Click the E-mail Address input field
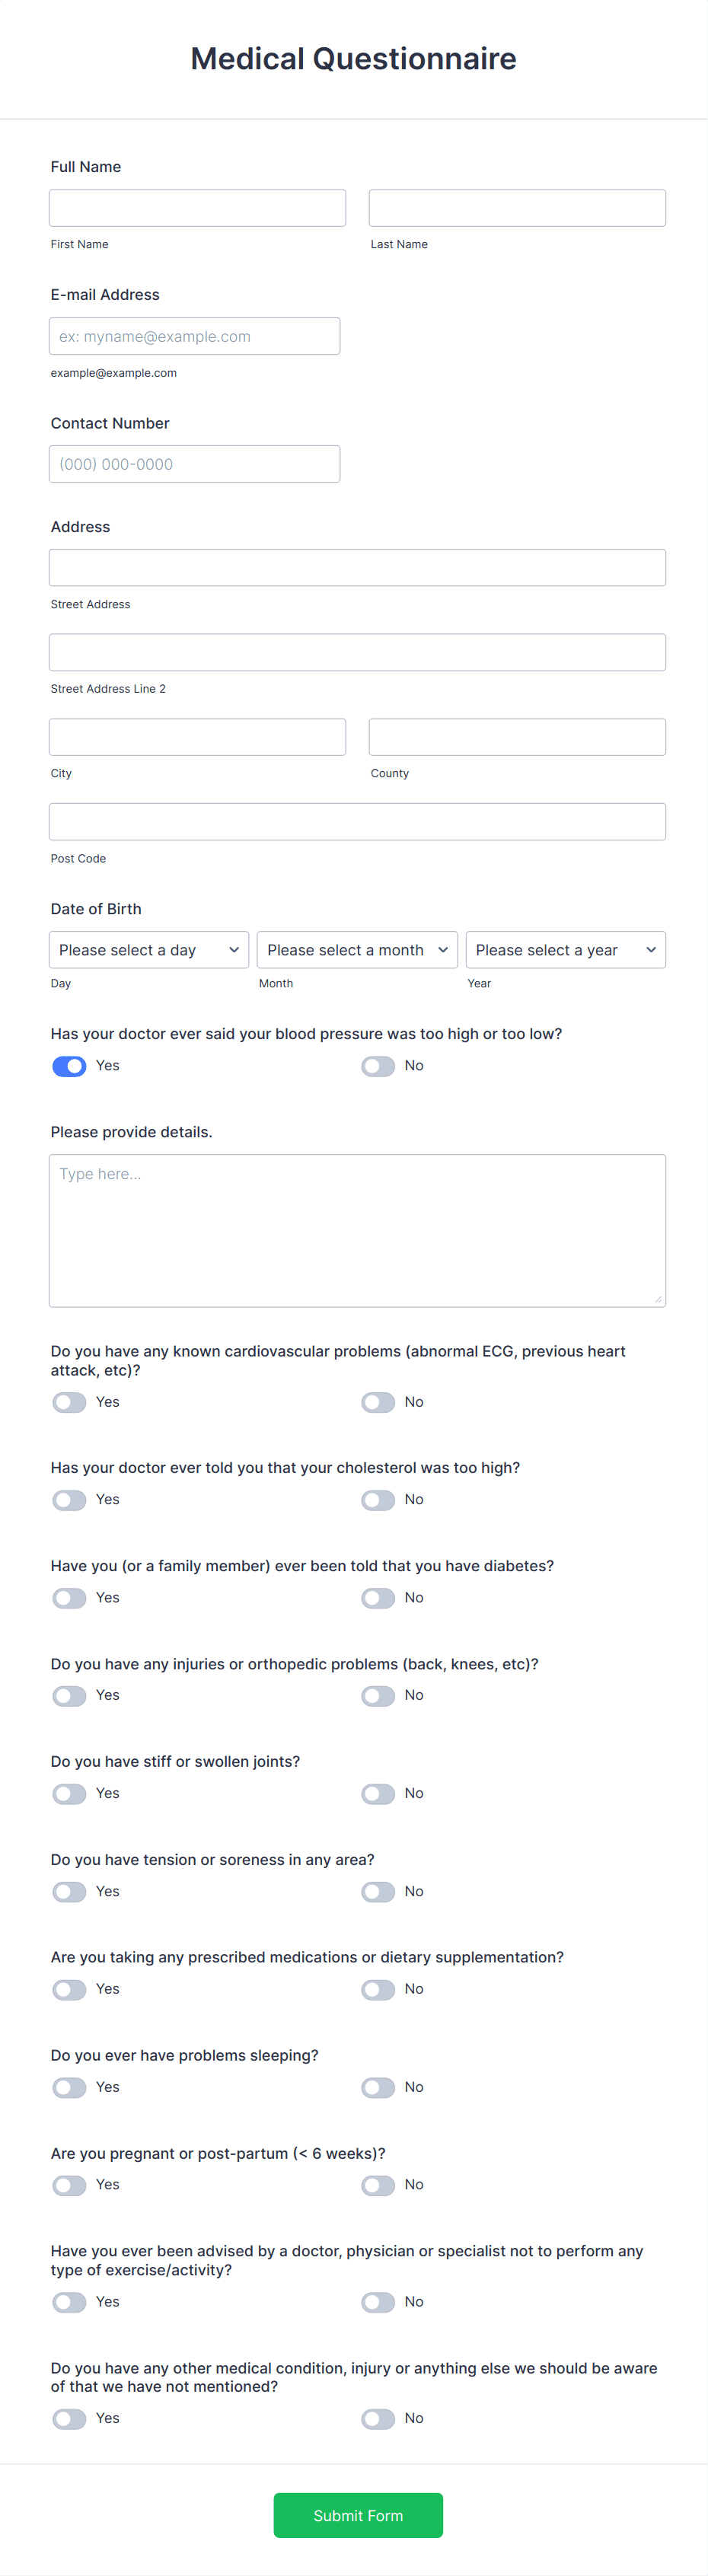Image resolution: width=708 pixels, height=2576 pixels. point(194,336)
